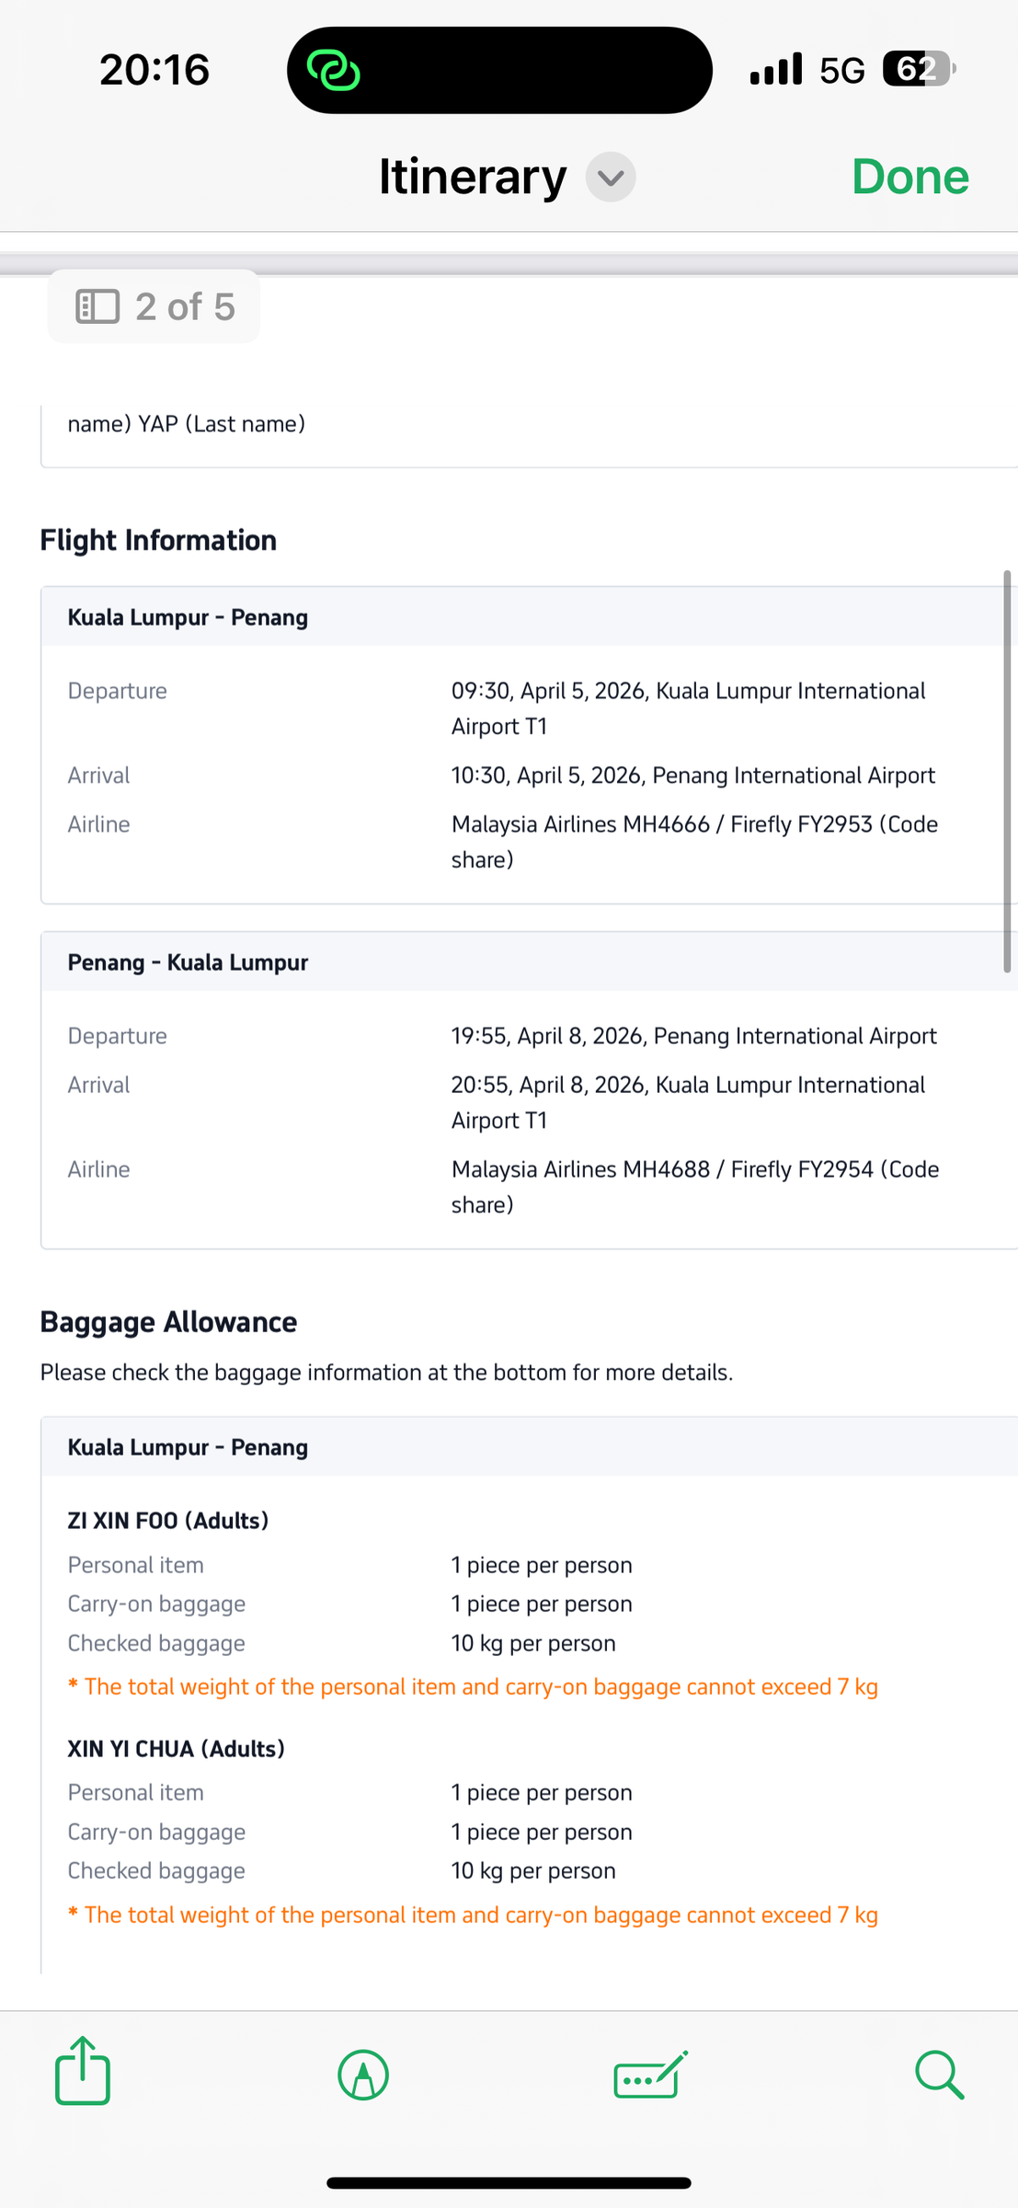This screenshot has width=1018, height=2208.
Task: Open search with the magnifying glass icon
Action: 939,2075
